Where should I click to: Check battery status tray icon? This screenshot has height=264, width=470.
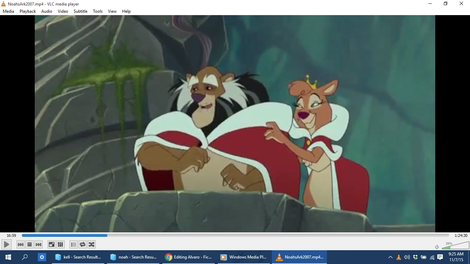tap(424, 257)
